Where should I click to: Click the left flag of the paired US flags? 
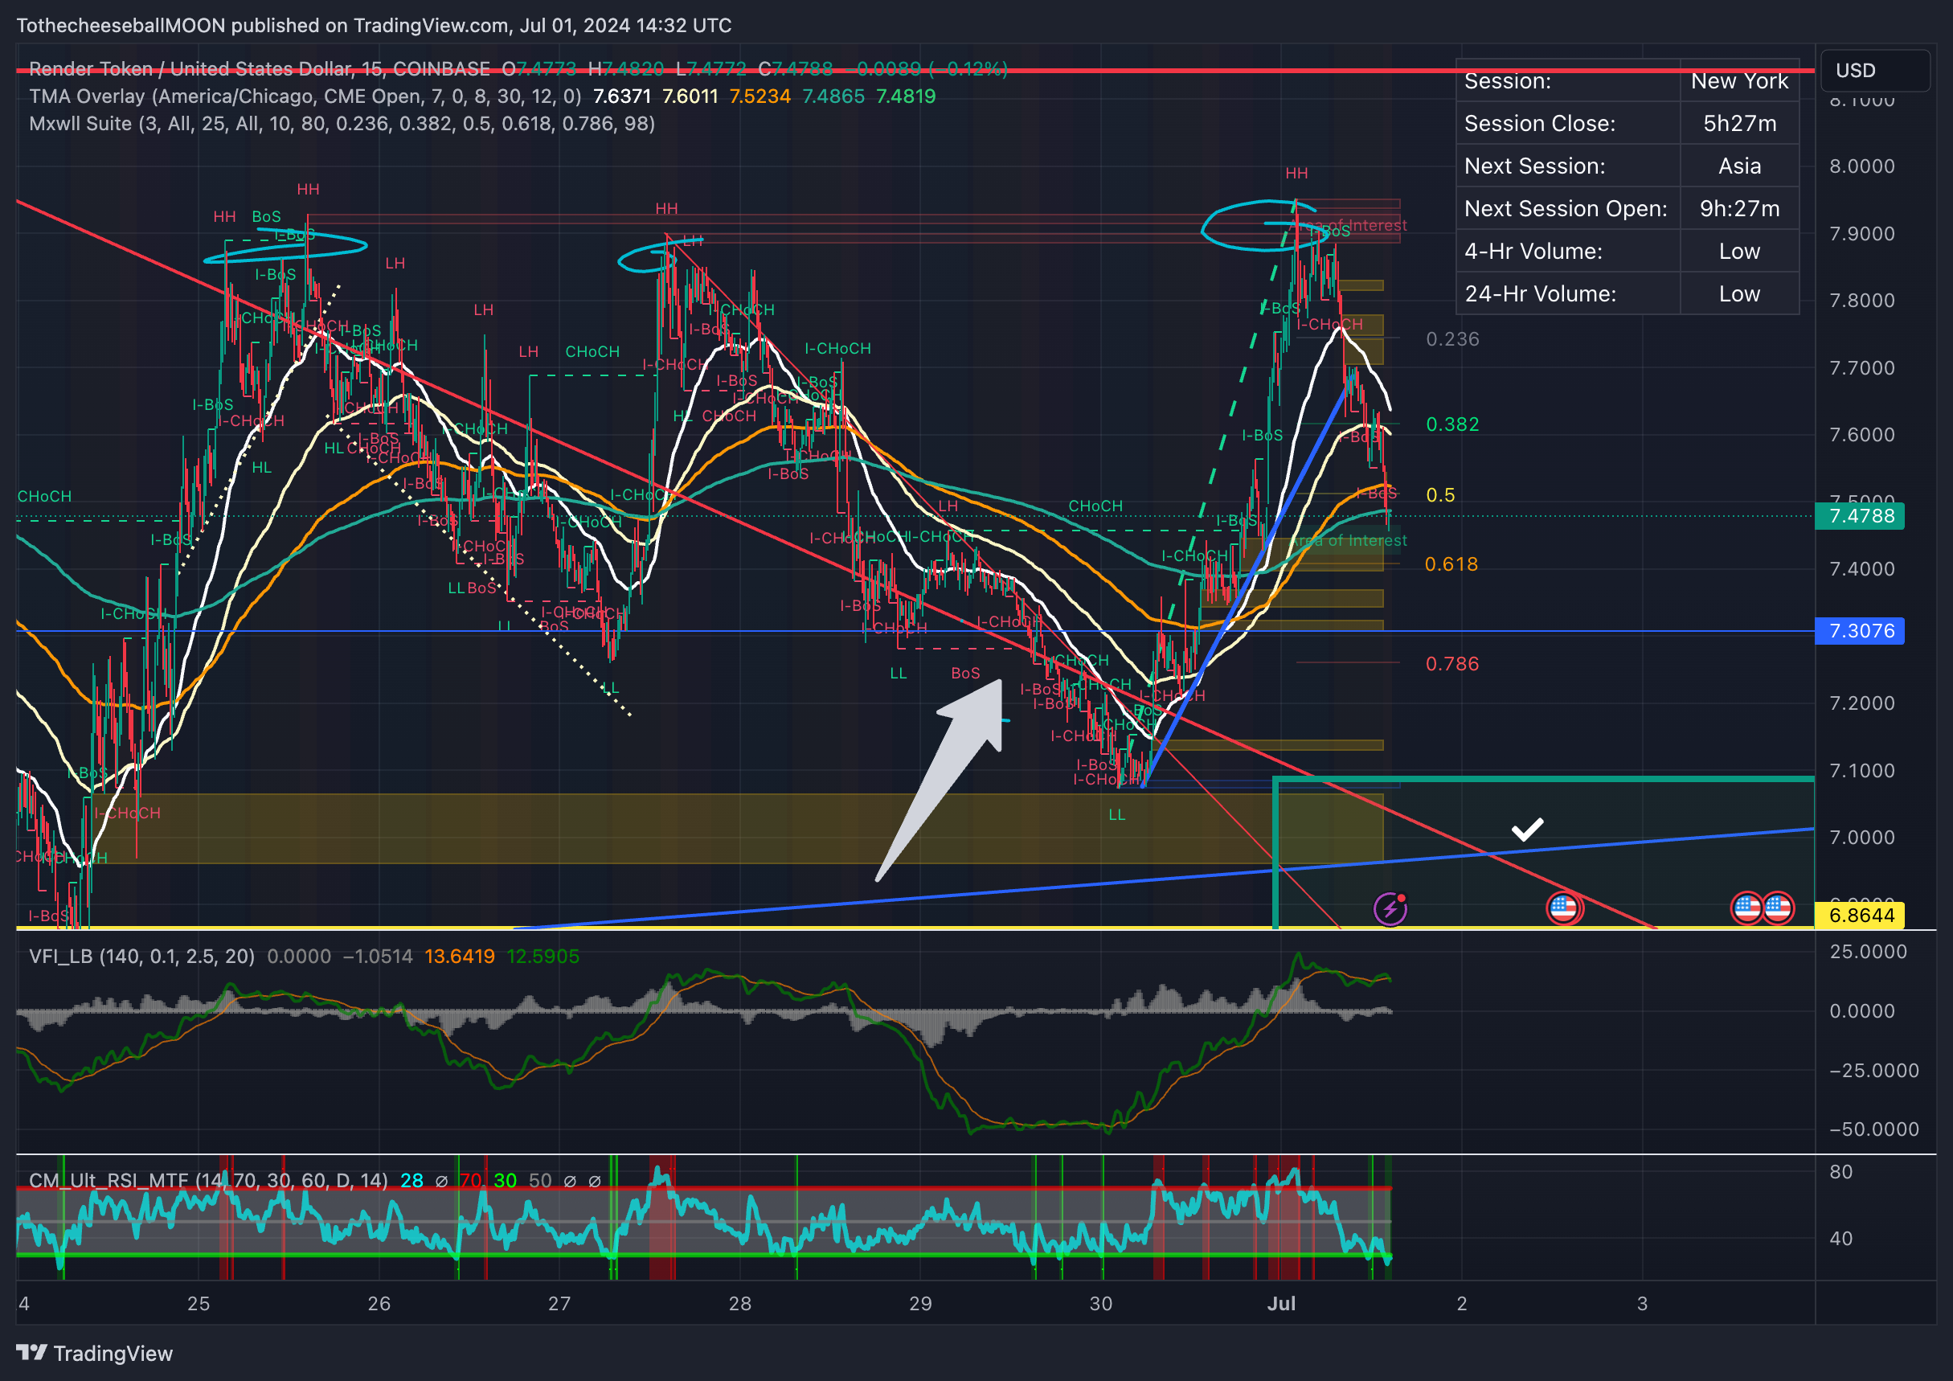(1747, 909)
